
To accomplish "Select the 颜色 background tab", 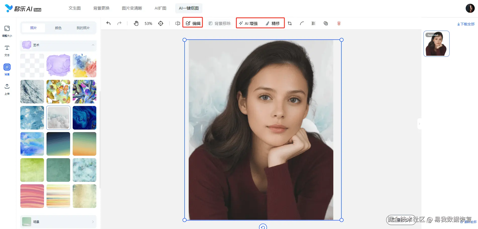I will click(x=58, y=28).
